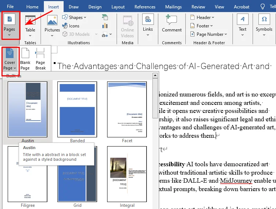Screen dimensions: 276x209
Task: Click the Online Videos button
Action: [128, 26]
